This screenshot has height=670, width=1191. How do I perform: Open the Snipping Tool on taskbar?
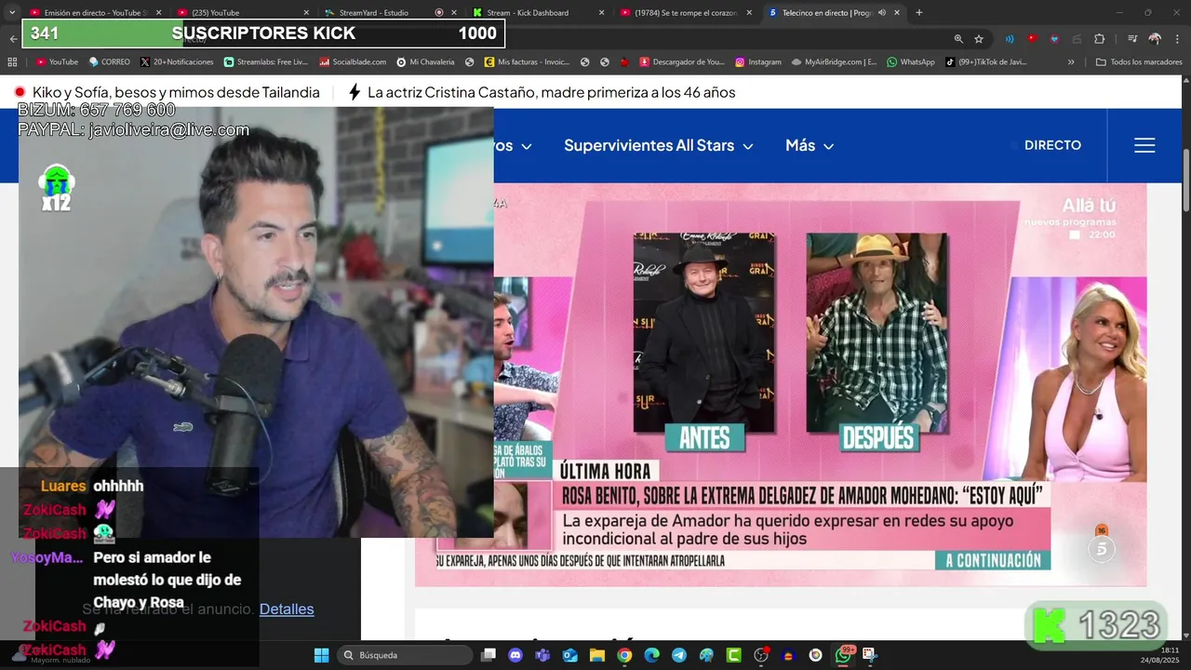pyautogui.click(x=870, y=655)
